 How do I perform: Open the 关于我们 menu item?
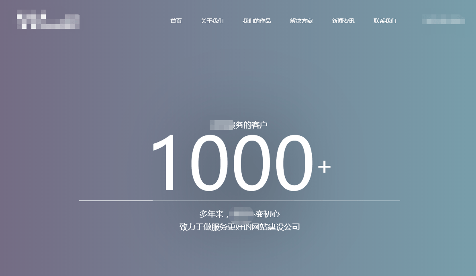click(212, 21)
